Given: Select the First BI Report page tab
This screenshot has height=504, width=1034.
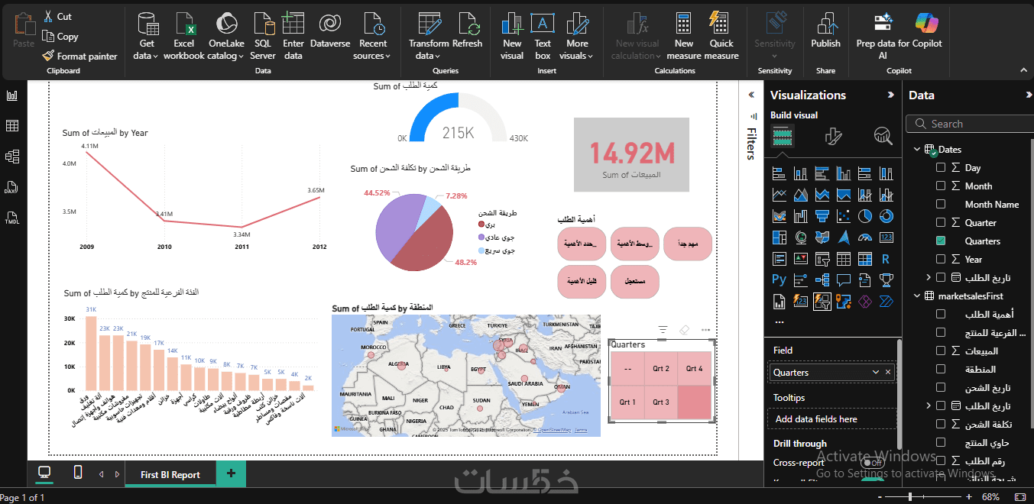Looking at the screenshot, I should 170,474.
